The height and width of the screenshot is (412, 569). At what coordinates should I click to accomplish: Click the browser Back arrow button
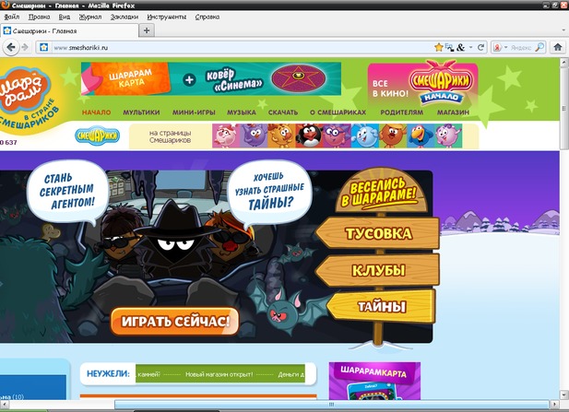11,47
